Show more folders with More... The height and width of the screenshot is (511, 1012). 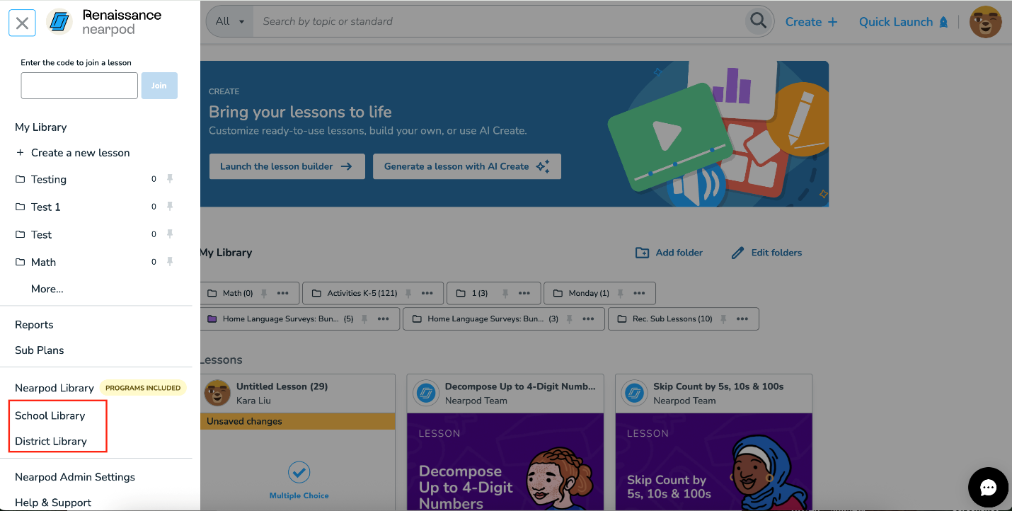pos(47,289)
